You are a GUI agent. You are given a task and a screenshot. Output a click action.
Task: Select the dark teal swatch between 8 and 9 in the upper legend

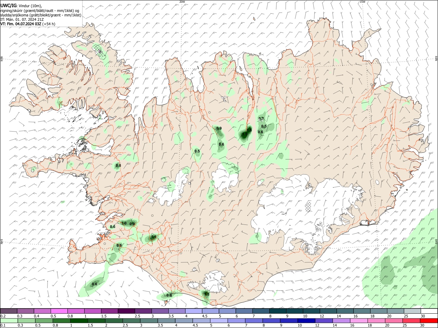click(x=278, y=311)
